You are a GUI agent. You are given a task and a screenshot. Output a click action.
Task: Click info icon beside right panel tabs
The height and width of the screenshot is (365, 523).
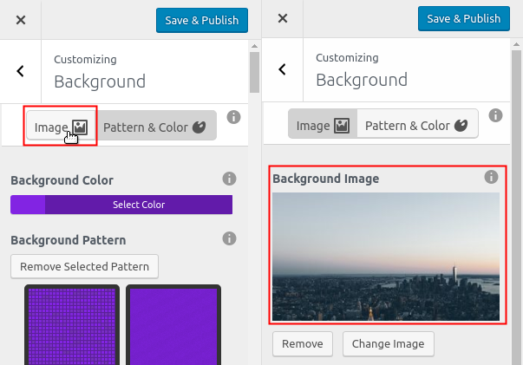point(494,115)
